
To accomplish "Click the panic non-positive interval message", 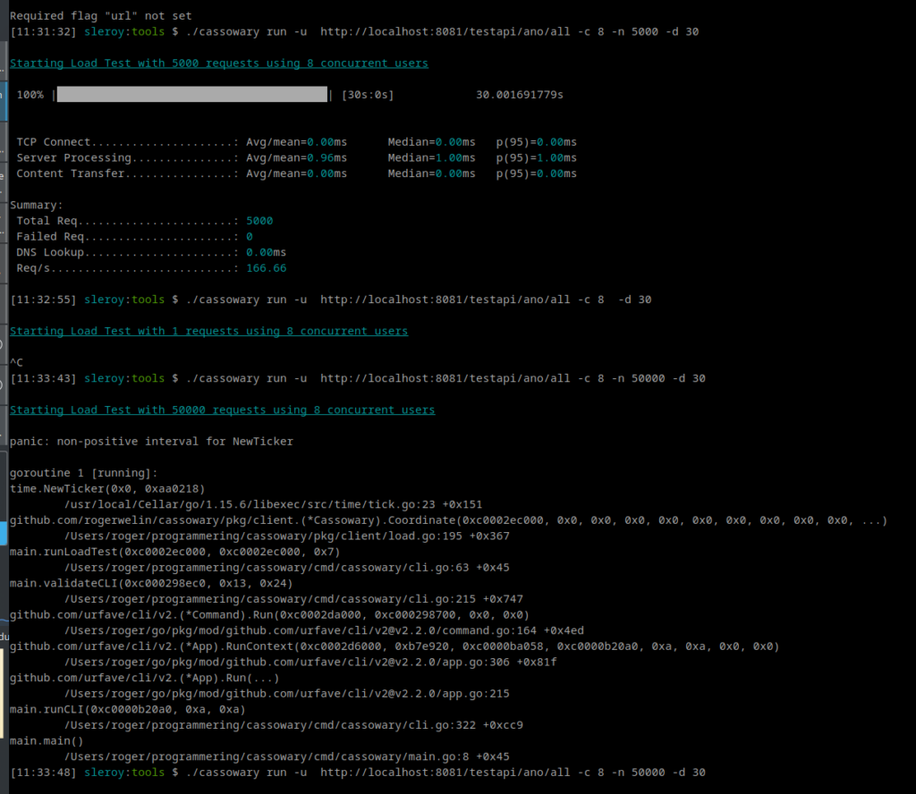I will click(x=150, y=441).
